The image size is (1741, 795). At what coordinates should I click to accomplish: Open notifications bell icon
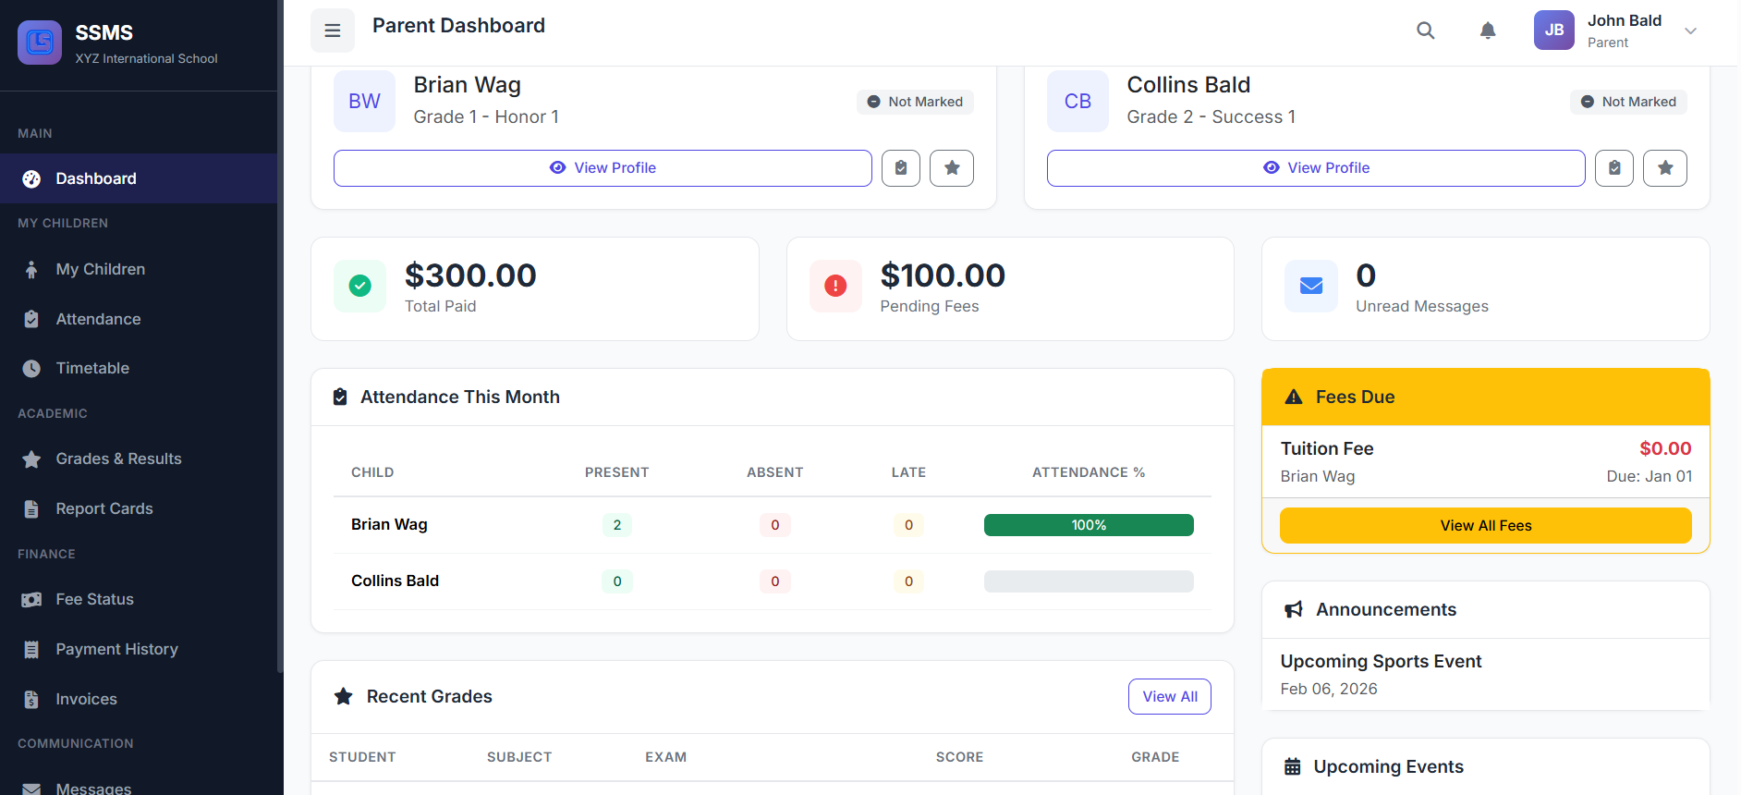click(x=1488, y=31)
